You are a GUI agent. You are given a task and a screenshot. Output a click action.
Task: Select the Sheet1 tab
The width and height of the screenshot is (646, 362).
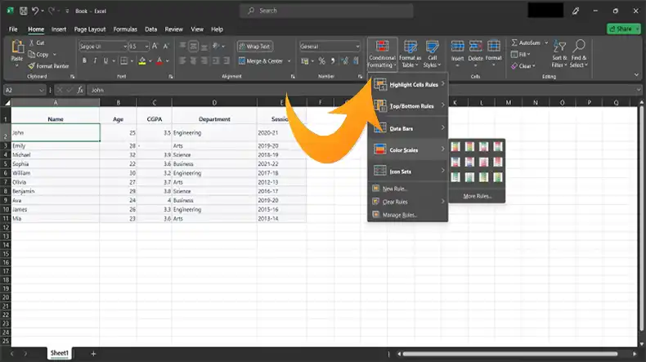pyautogui.click(x=60, y=353)
